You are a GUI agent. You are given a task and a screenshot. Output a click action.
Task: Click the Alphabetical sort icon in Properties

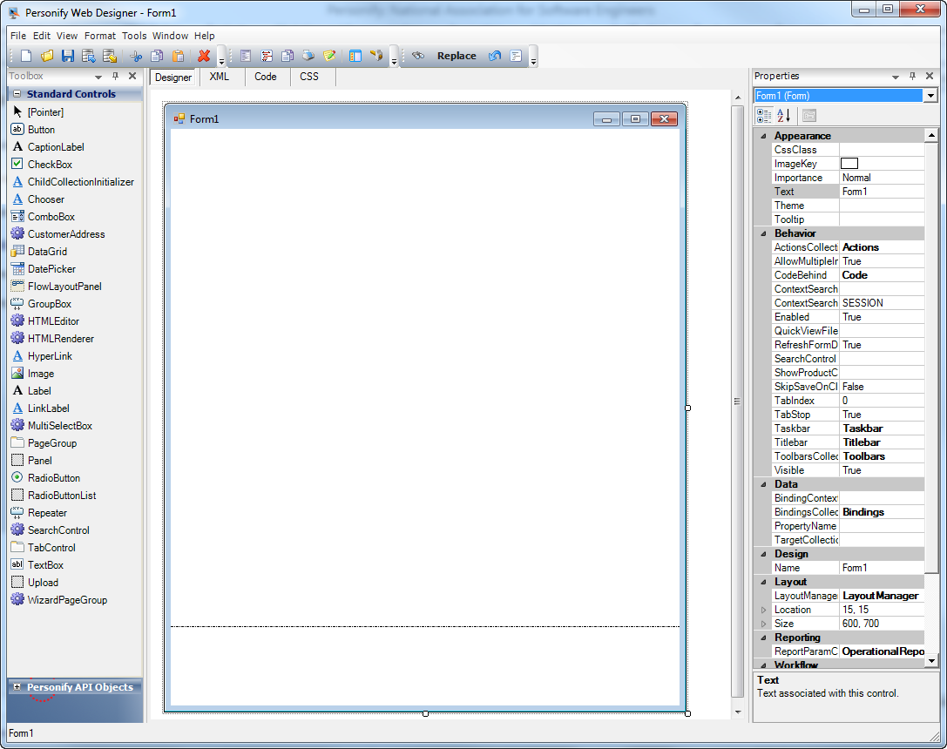[781, 115]
